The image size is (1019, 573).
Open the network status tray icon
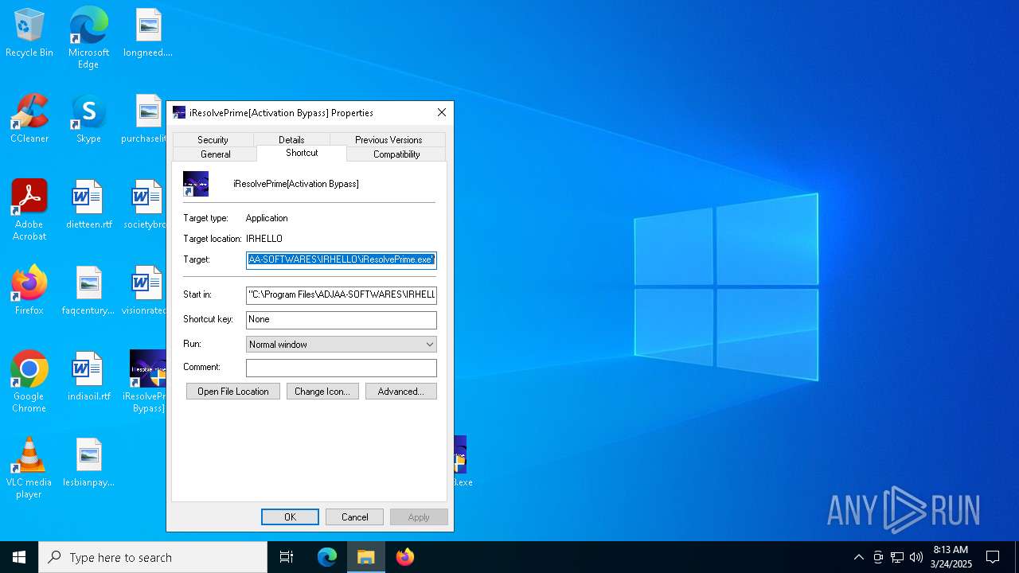[897, 557]
